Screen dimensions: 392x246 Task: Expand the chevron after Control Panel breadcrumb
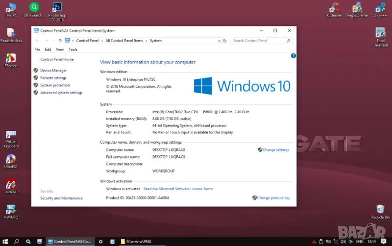[x=102, y=41]
